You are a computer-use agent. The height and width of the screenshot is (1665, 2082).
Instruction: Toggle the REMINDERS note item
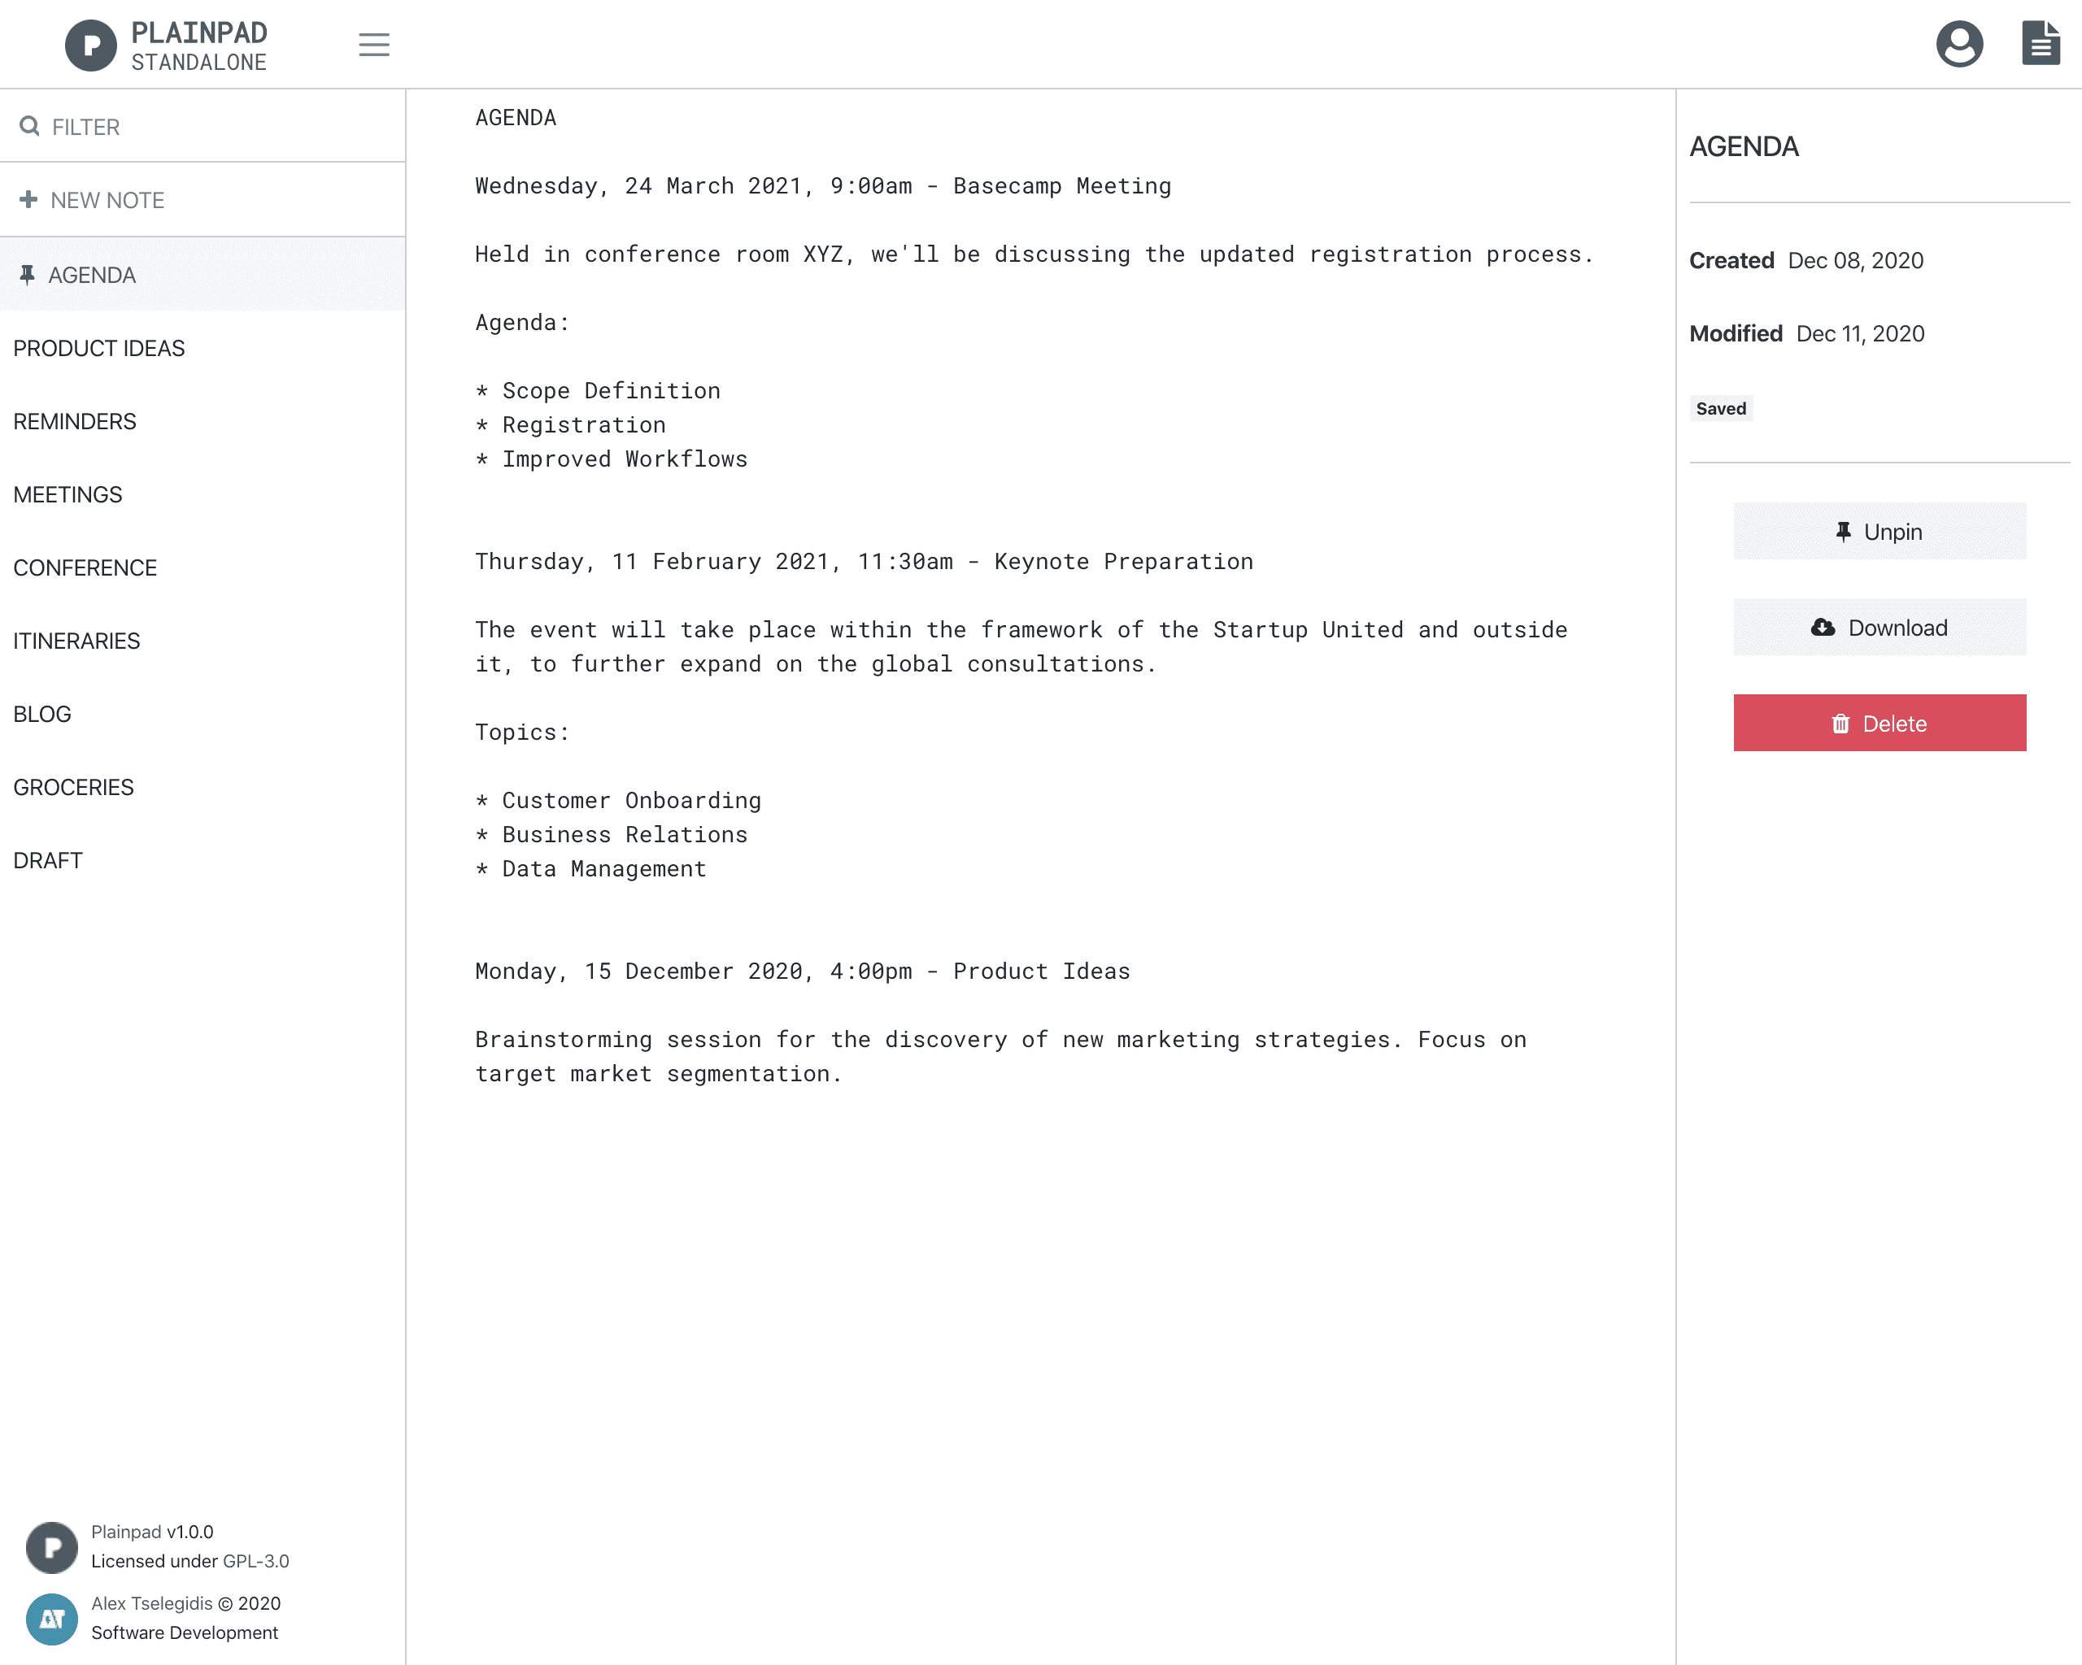(x=75, y=420)
